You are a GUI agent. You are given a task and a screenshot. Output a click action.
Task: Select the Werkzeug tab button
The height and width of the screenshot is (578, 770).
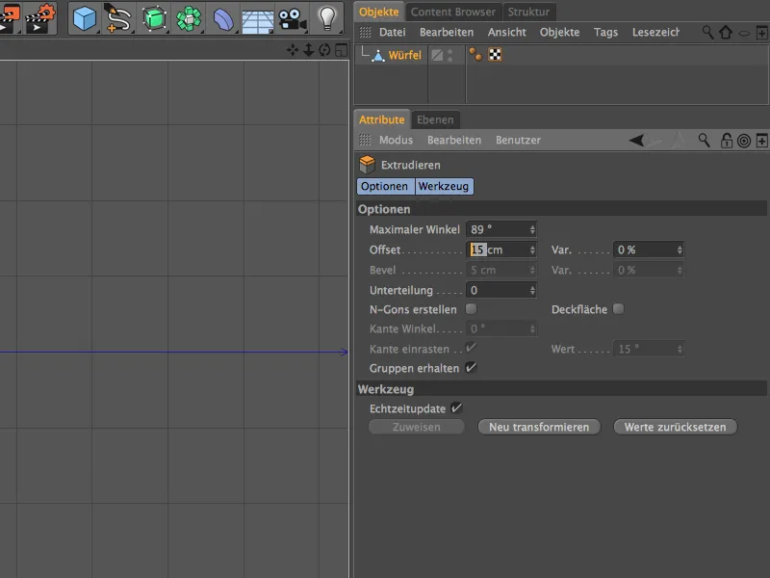[x=444, y=186]
